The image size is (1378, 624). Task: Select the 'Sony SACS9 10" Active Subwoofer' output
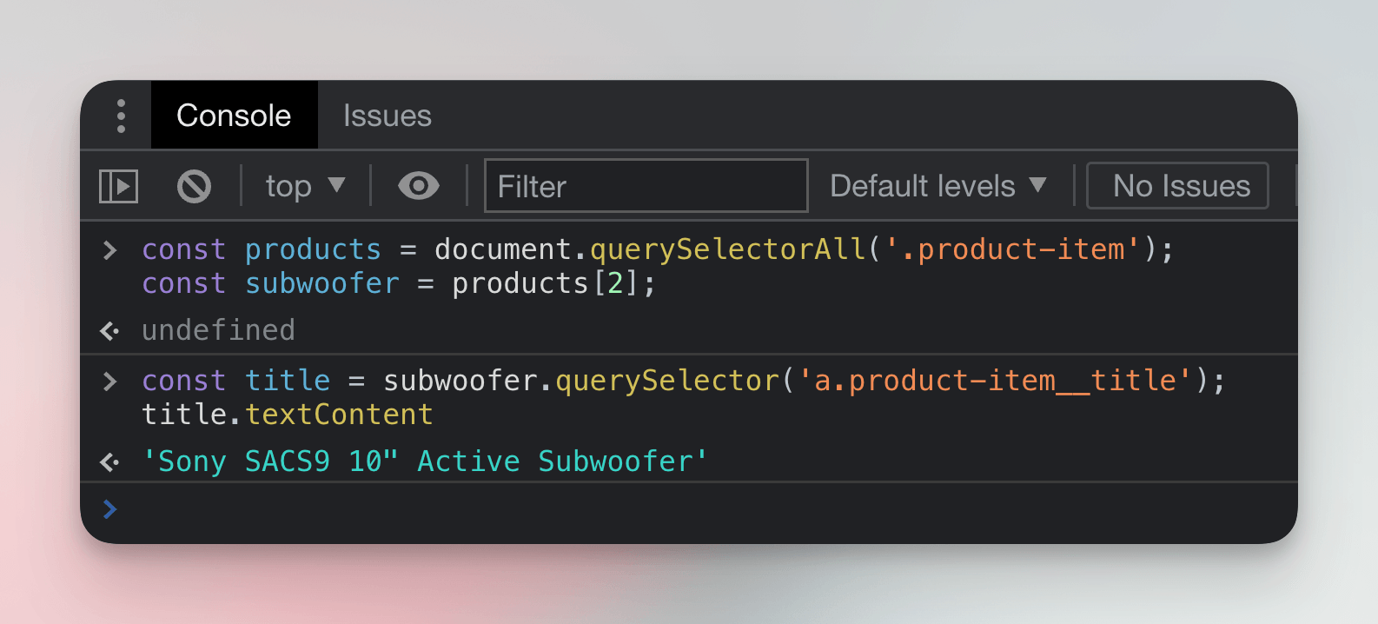(x=425, y=461)
